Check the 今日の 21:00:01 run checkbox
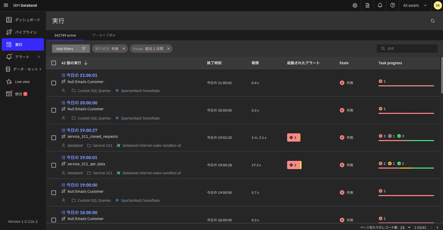This screenshot has height=230, width=443. 54,83
